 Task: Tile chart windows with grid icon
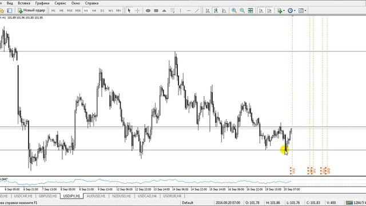pos(250,10)
